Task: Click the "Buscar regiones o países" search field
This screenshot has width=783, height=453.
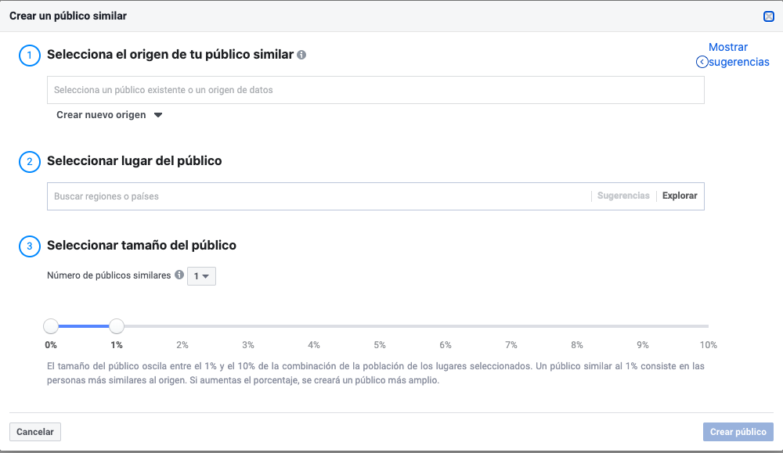Action: point(313,196)
